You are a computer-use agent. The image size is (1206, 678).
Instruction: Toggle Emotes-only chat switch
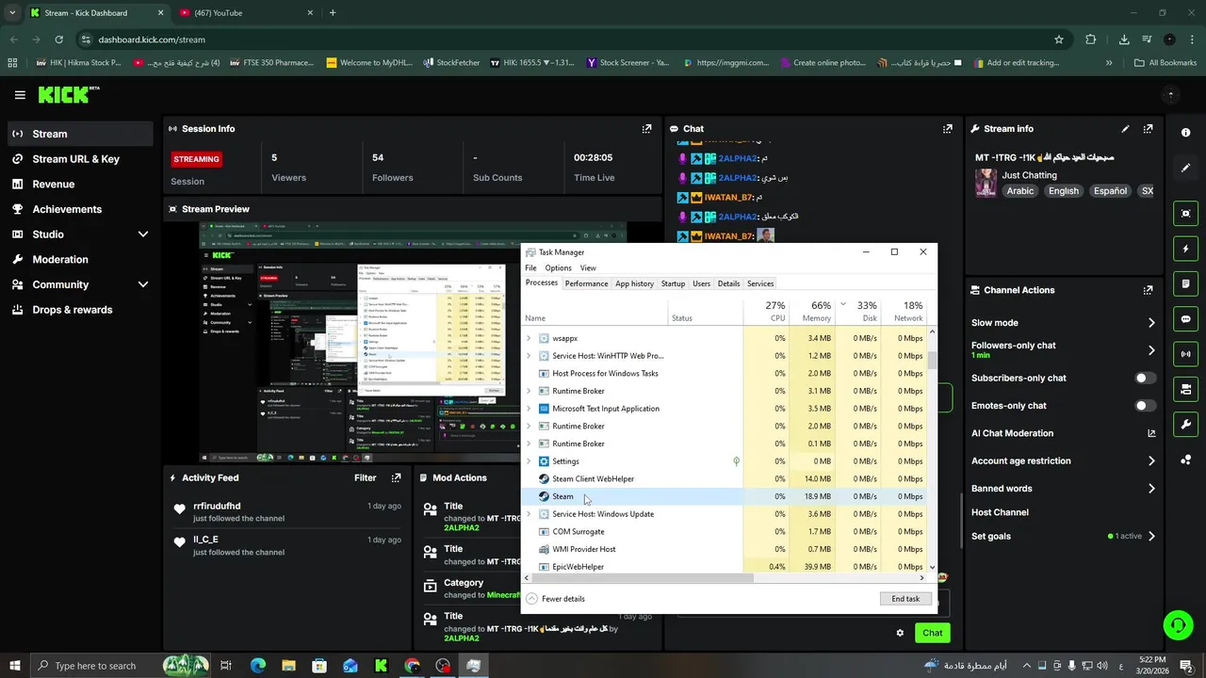1145,406
